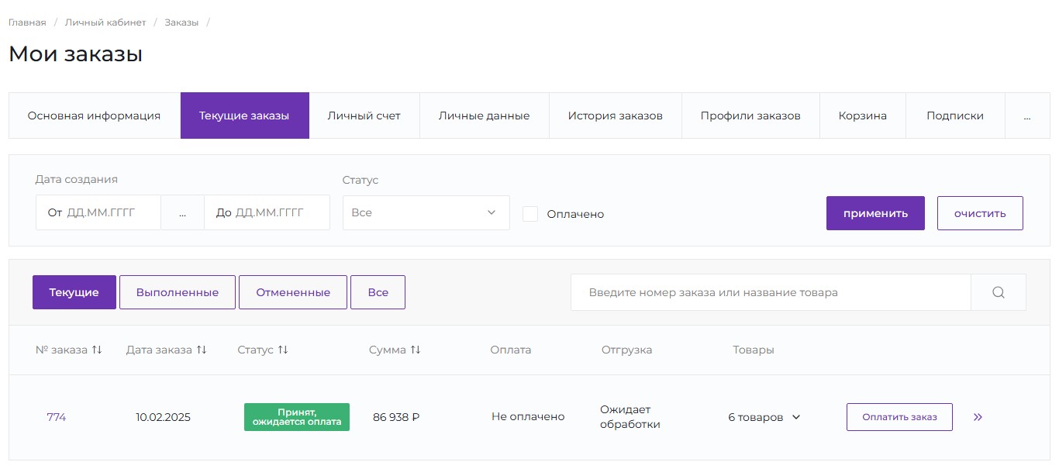
Task: Switch to the История заказов tab
Action: (x=615, y=115)
